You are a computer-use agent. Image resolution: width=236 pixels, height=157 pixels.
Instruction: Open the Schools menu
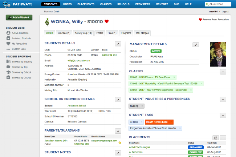click(123, 4)
